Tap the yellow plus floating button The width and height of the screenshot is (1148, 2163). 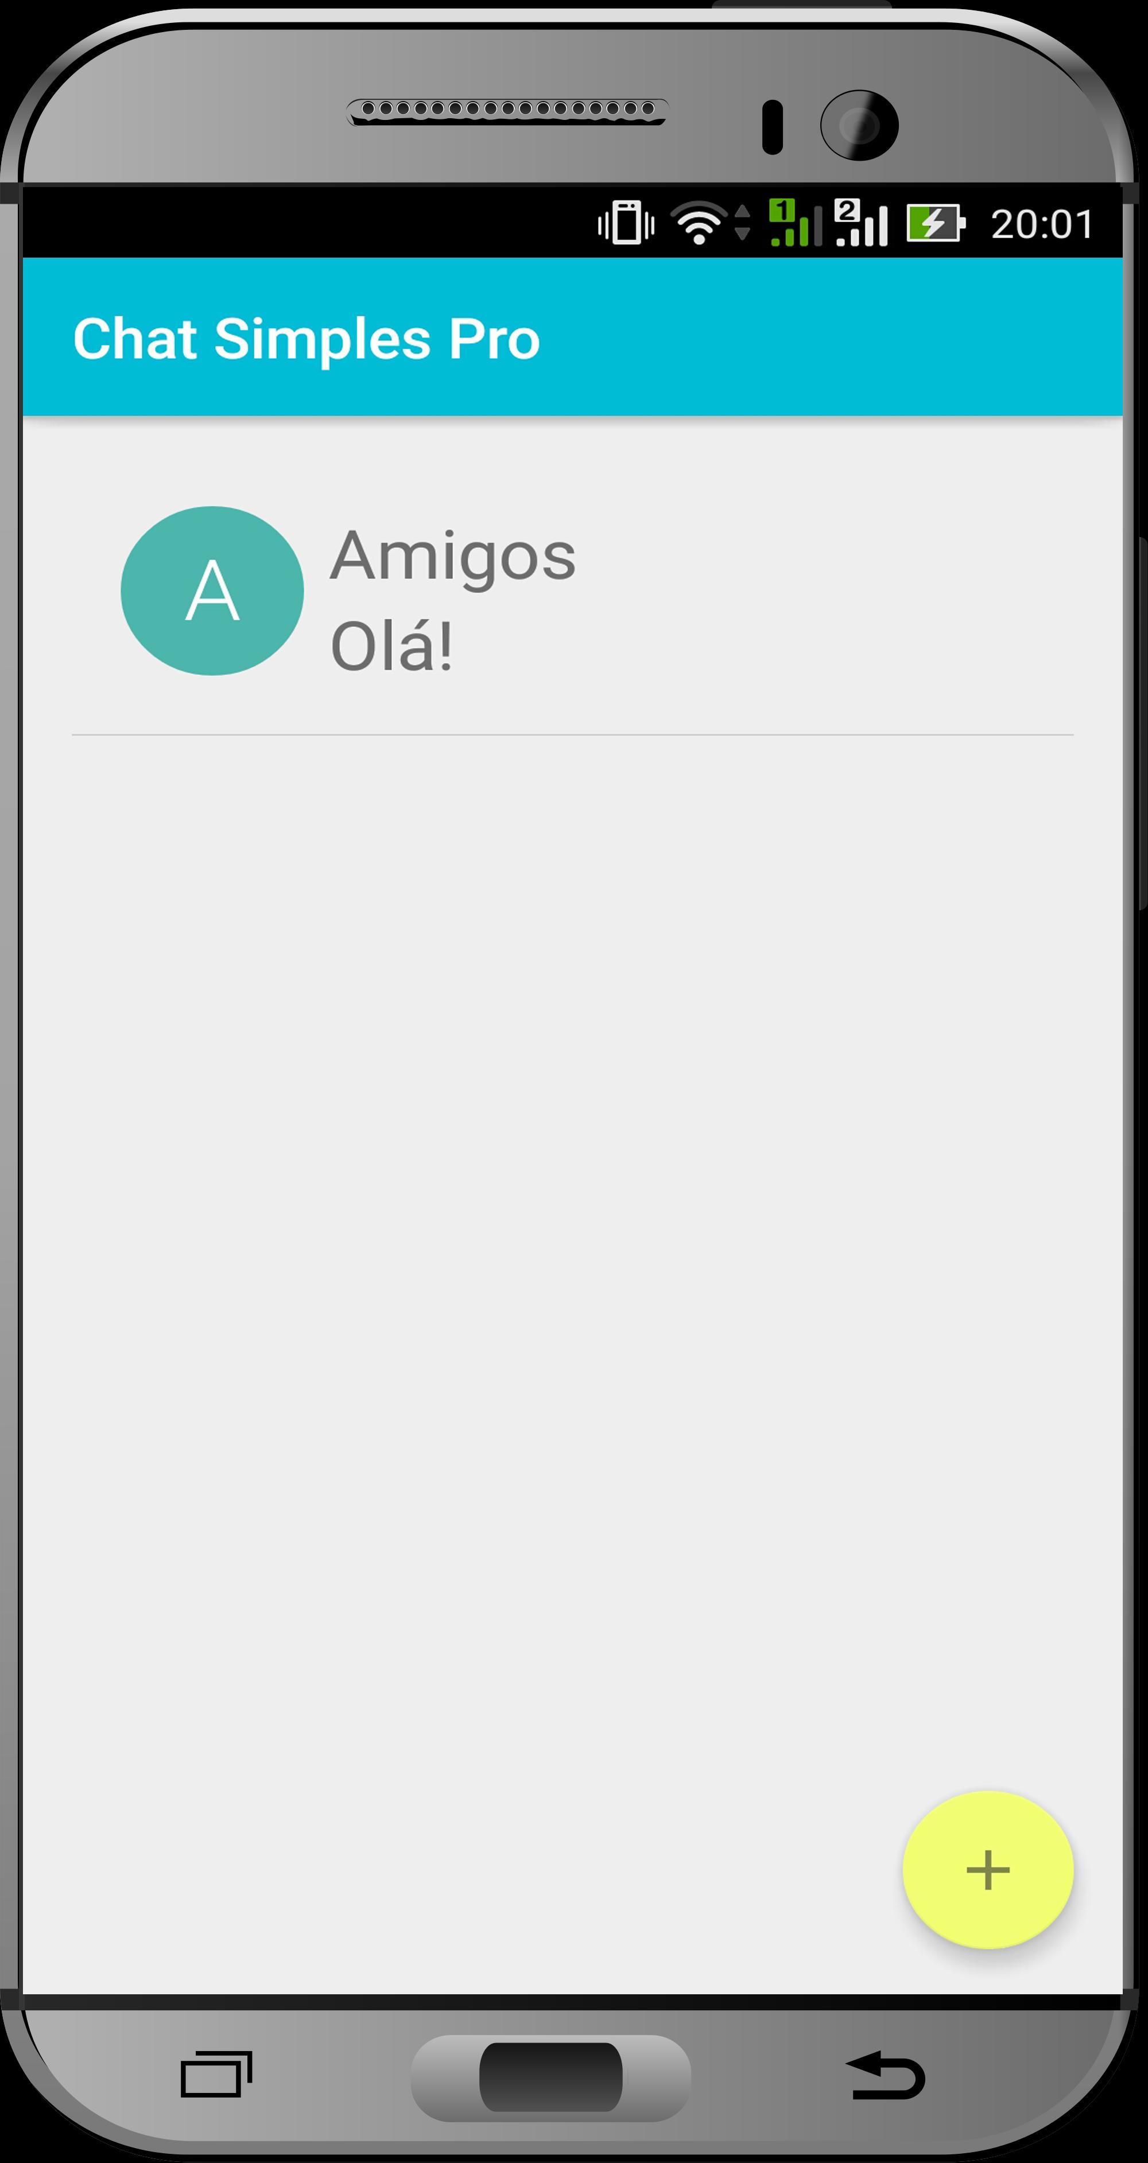point(988,1869)
